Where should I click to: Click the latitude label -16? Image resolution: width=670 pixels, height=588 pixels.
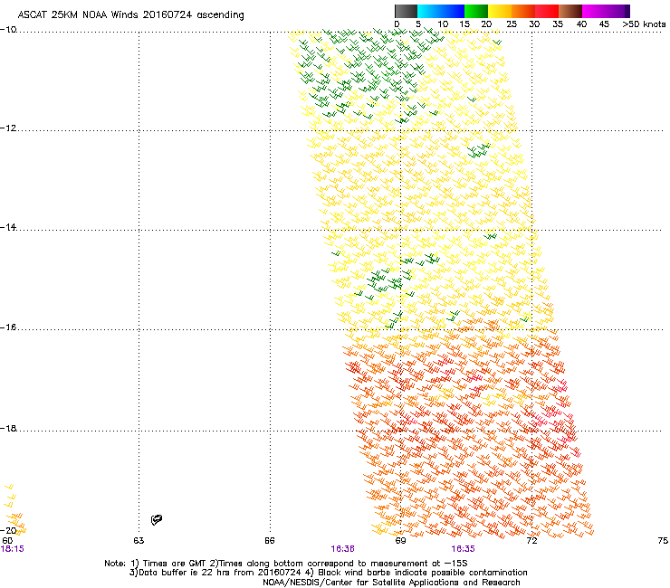point(8,327)
